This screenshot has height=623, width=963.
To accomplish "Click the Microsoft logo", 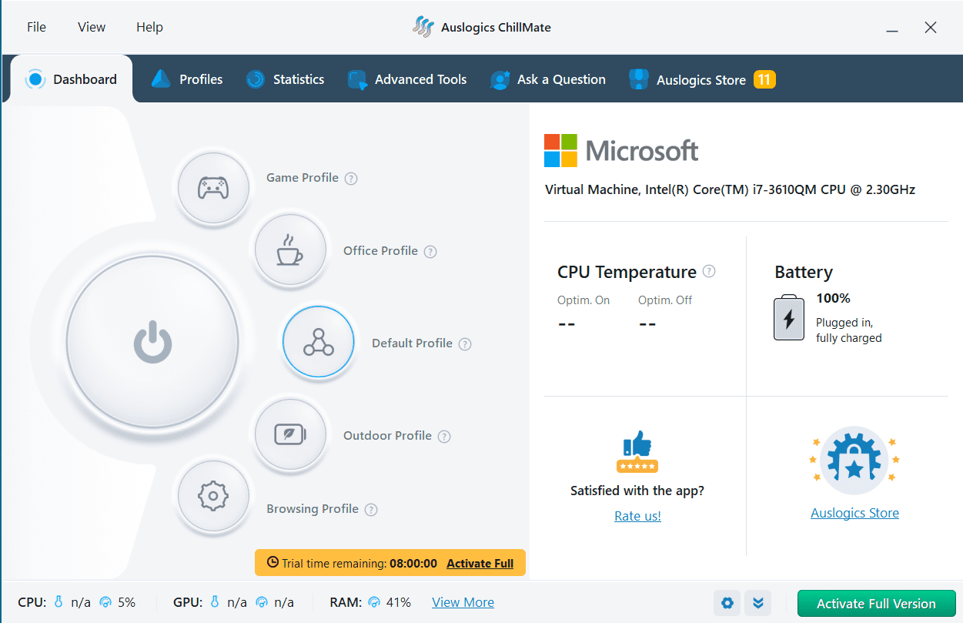I will 621,150.
